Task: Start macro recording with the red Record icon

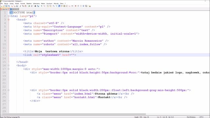Action: 76,6
